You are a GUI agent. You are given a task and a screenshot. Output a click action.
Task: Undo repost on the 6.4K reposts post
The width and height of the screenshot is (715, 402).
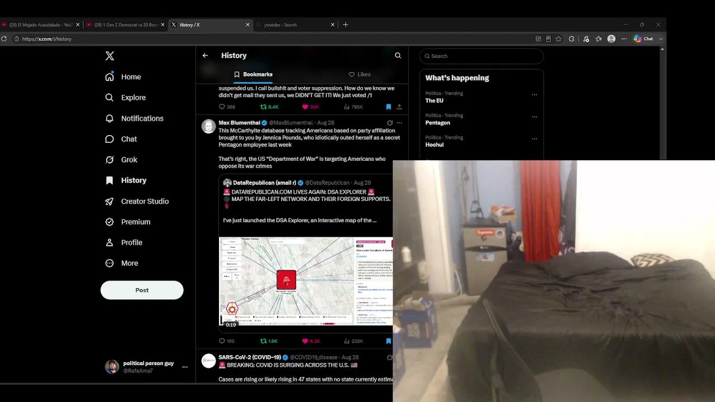(269, 107)
